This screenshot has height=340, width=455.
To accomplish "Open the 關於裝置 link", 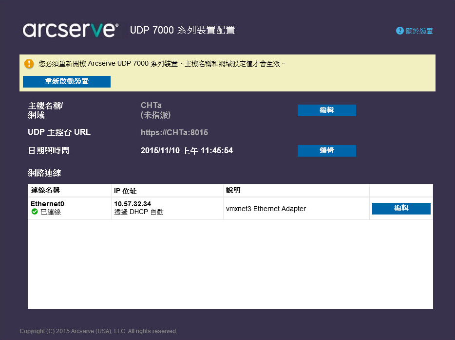I will coord(419,31).
